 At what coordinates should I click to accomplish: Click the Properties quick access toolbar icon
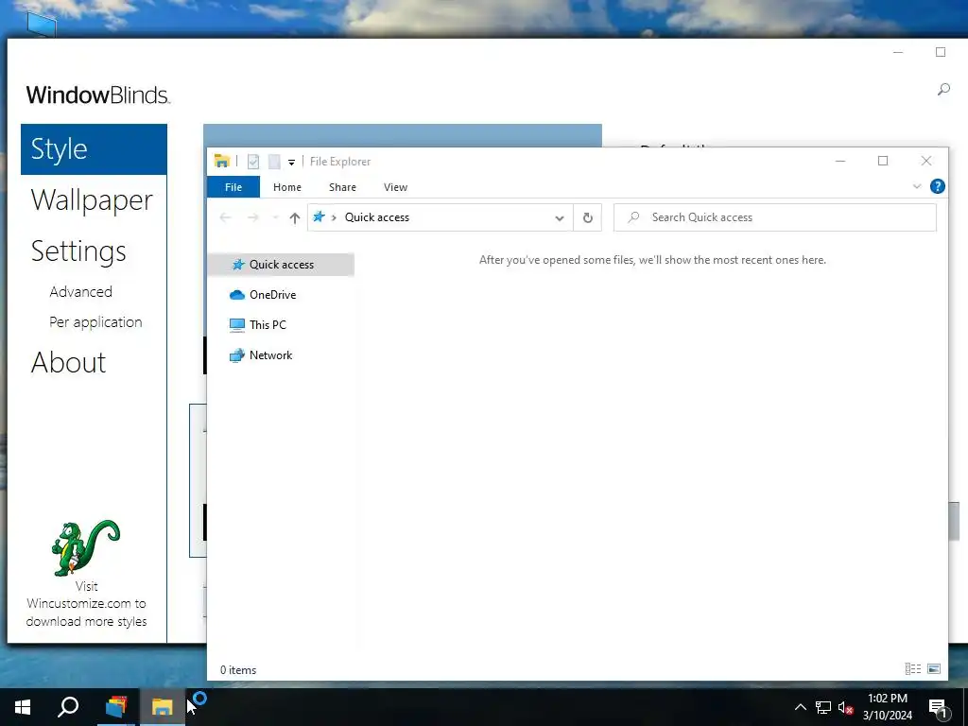click(x=253, y=162)
